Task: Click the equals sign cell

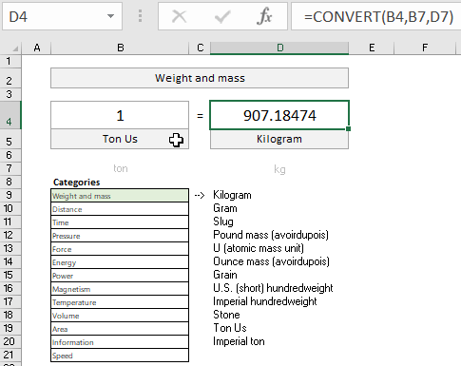Action: [x=200, y=115]
